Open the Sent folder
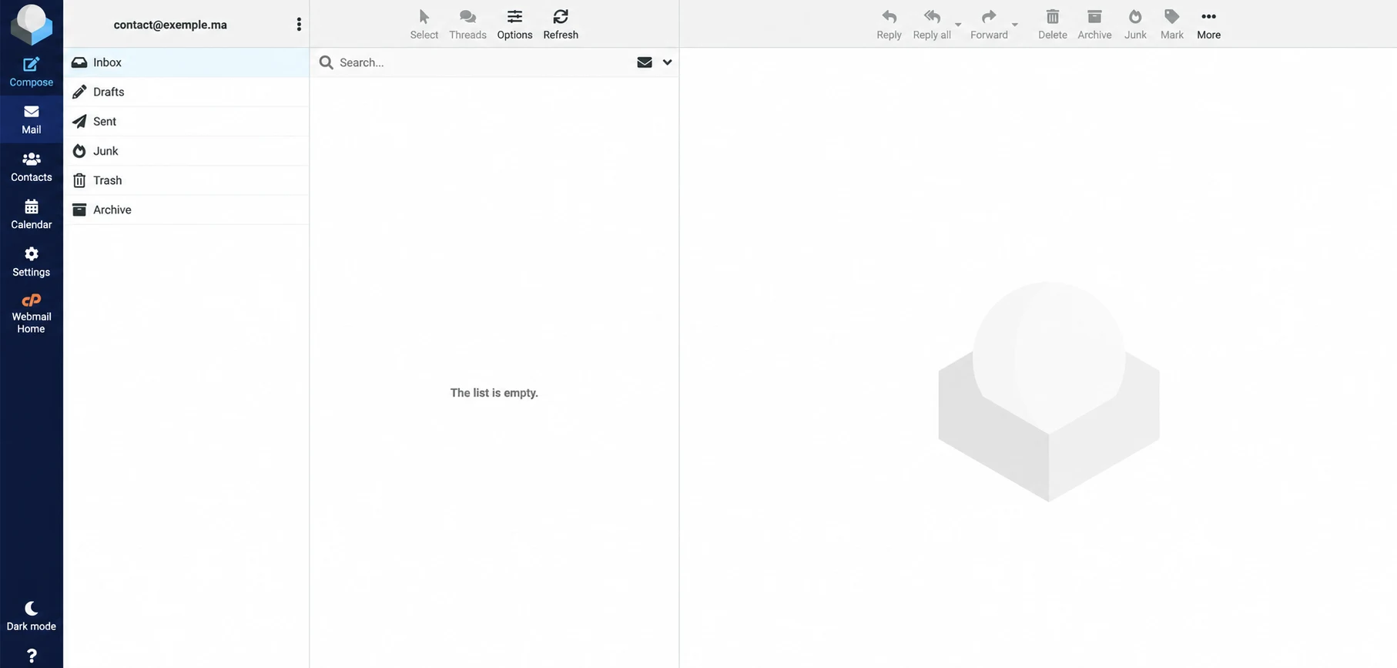 [186, 121]
